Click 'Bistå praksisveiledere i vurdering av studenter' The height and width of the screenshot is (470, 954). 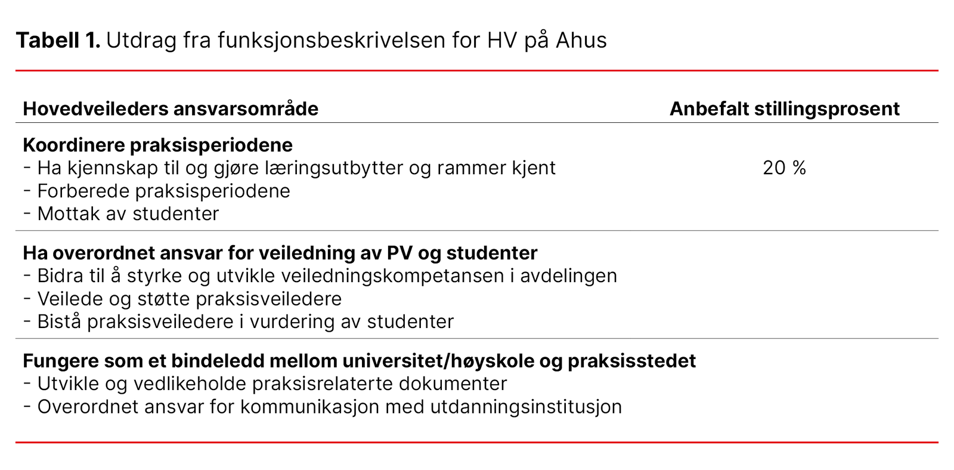[x=245, y=322]
